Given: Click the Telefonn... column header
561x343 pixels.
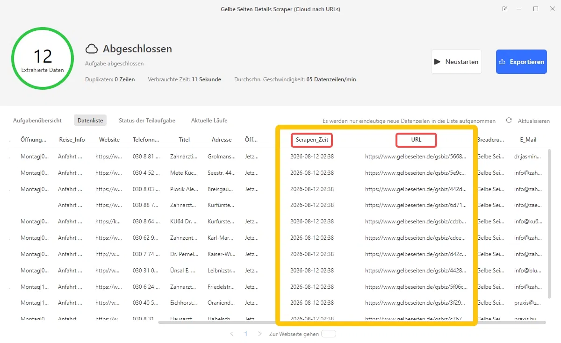Looking at the screenshot, I should (146, 140).
